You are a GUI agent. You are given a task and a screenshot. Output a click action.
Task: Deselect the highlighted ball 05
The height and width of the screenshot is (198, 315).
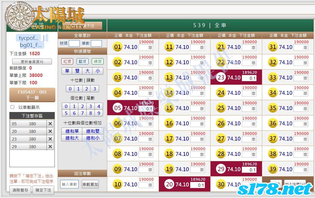tap(117, 108)
